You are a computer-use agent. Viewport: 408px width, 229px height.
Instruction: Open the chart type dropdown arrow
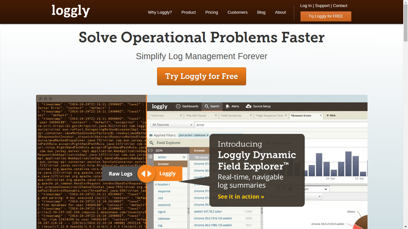pyautogui.click(x=326, y=189)
